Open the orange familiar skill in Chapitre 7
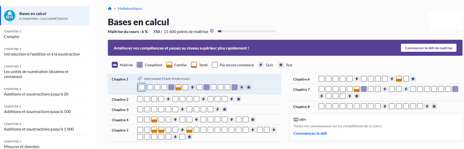This screenshot has width=464, height=149. 357,89
